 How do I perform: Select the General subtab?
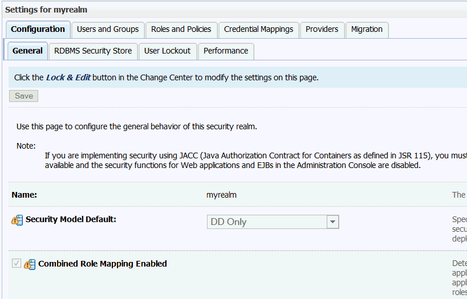(x=27, y=51)
